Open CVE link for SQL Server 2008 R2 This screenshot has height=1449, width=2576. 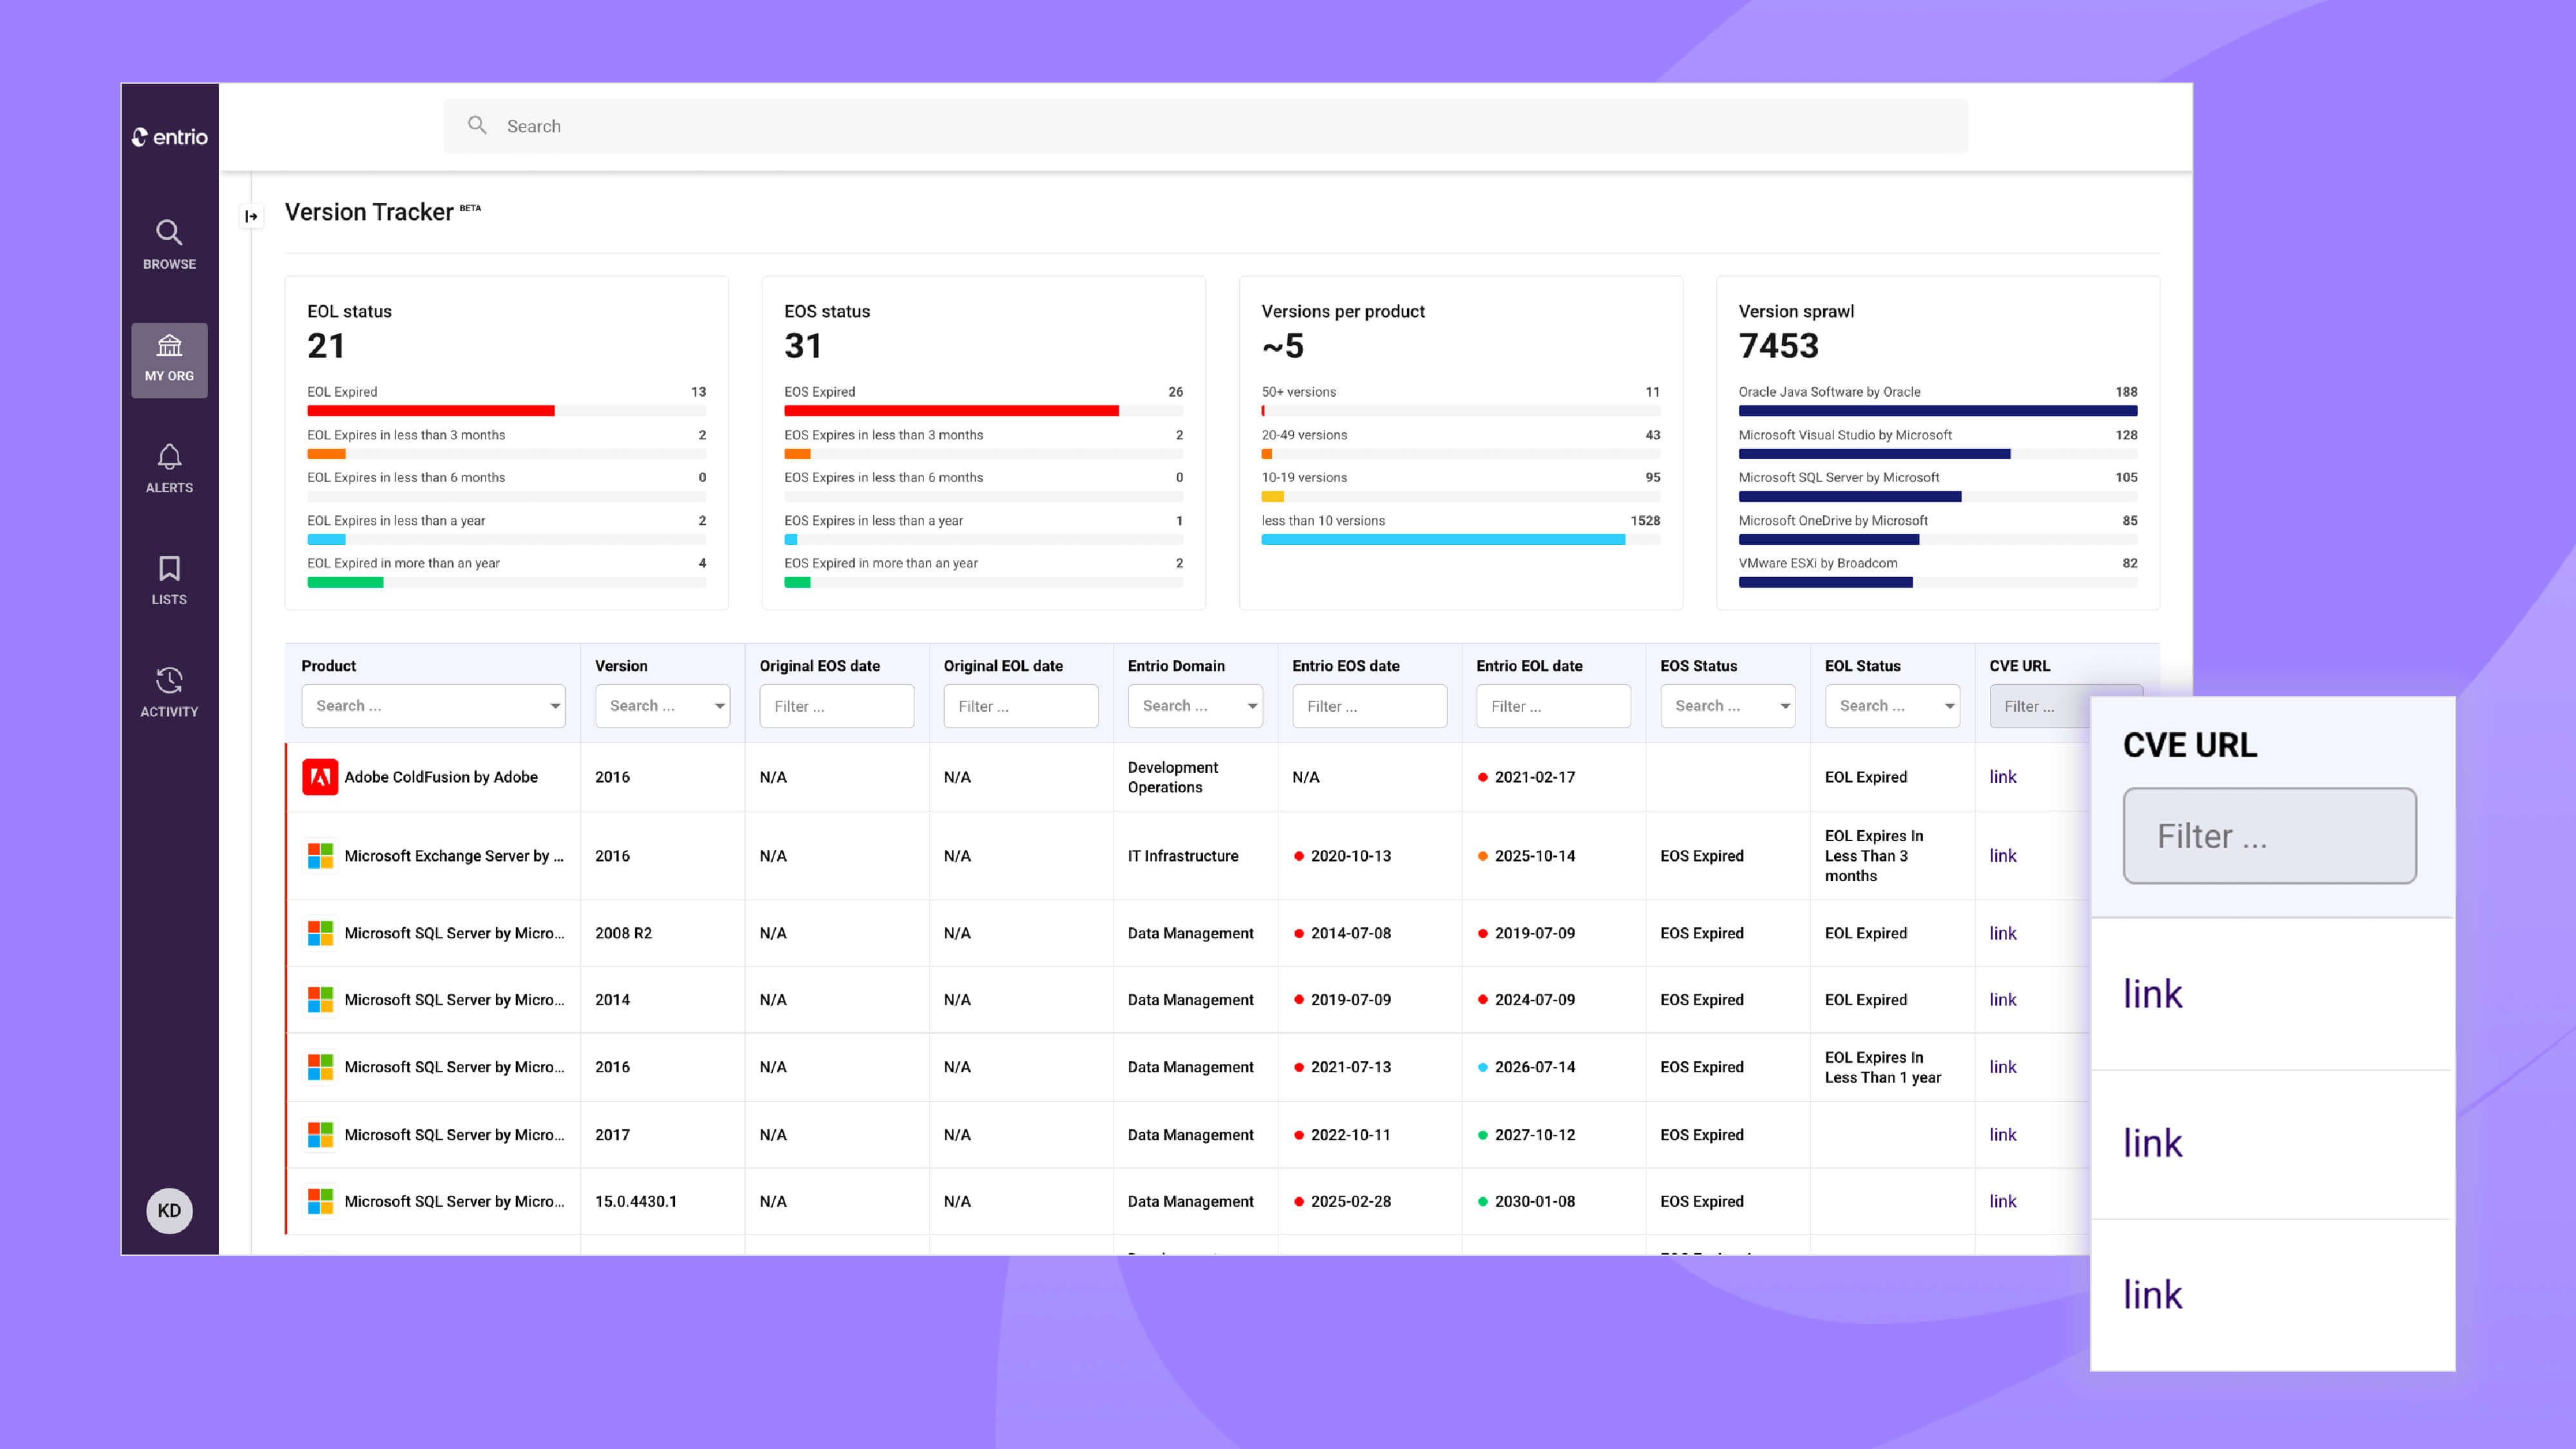[2003, 933]
